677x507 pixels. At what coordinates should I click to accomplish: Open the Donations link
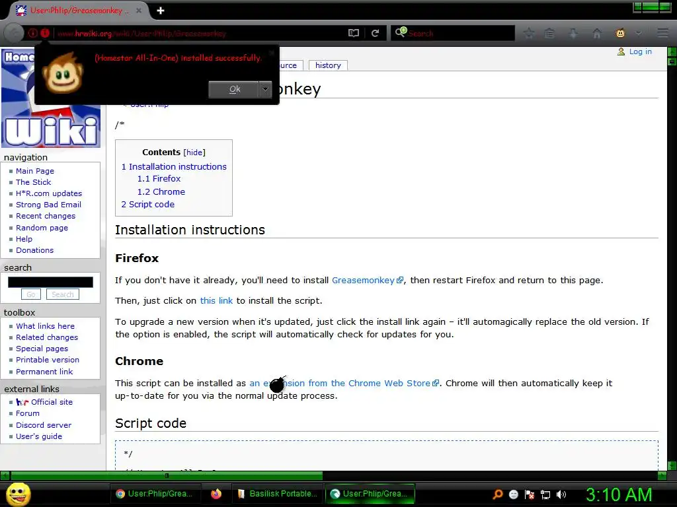pyautogui.click(x=34, y=250)
